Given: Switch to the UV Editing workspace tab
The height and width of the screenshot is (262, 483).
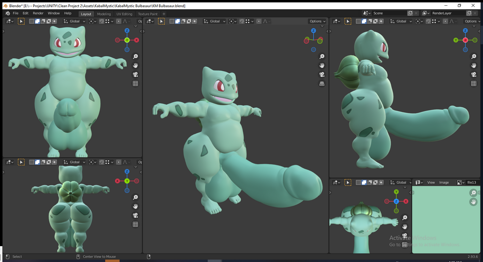Looking at the screenshot, I should tap(124, 14).
